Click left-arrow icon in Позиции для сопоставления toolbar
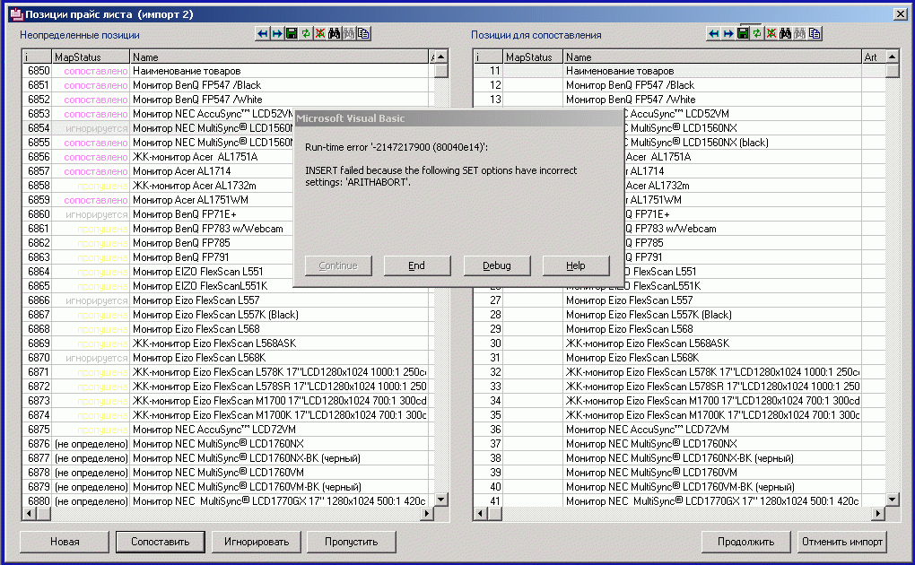Image resolution: width=915 pixels, height=565 pixels. pos(714,34)
